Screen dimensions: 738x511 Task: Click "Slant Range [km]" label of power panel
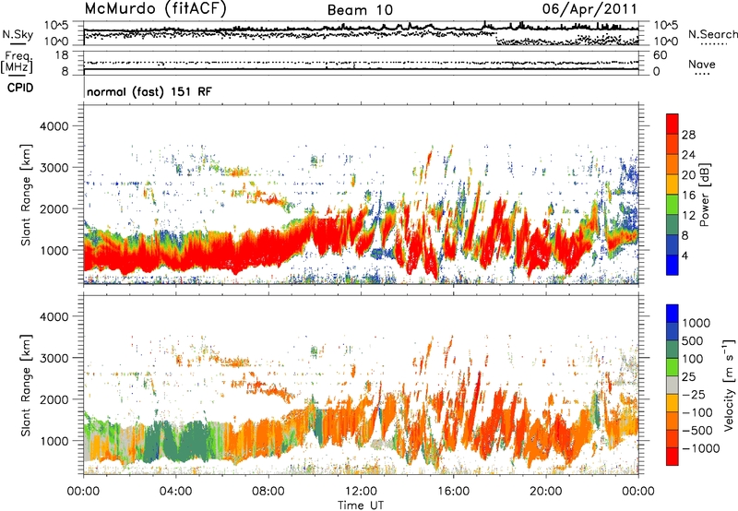pos(26,195)
